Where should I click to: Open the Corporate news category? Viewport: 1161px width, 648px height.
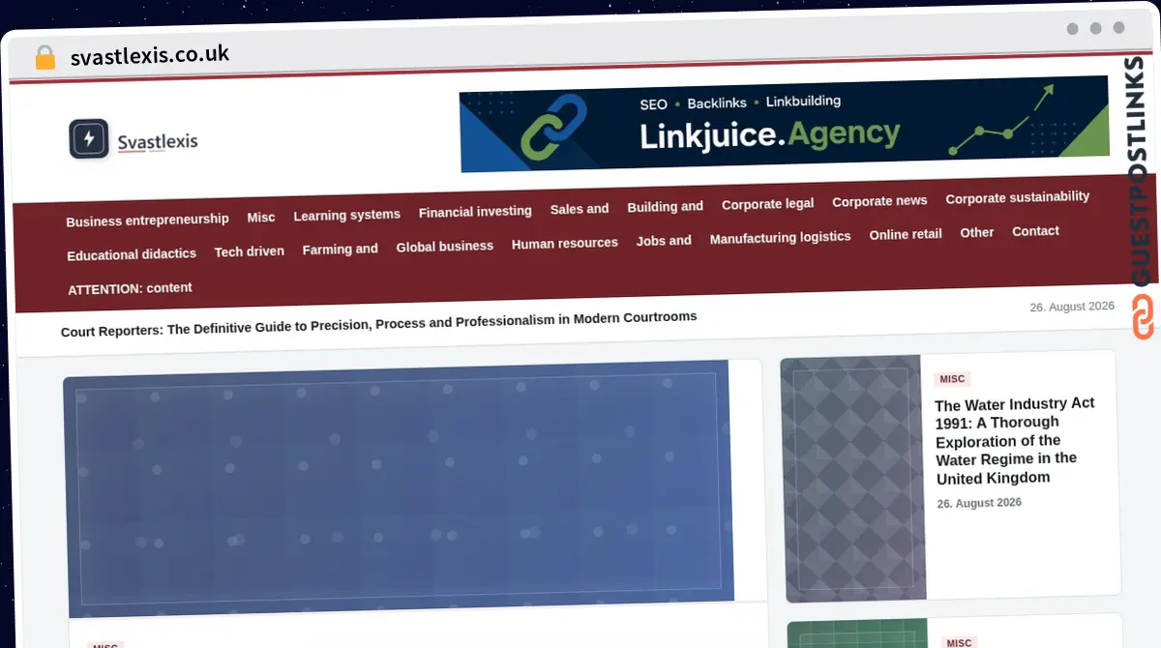(879, 201)
